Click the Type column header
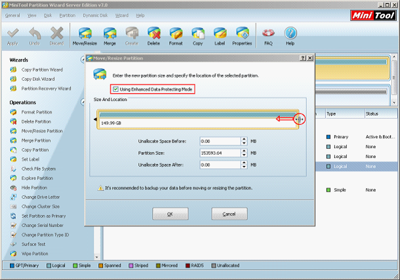The height and width of the screenshot is (280, 400). click(345, 113)
